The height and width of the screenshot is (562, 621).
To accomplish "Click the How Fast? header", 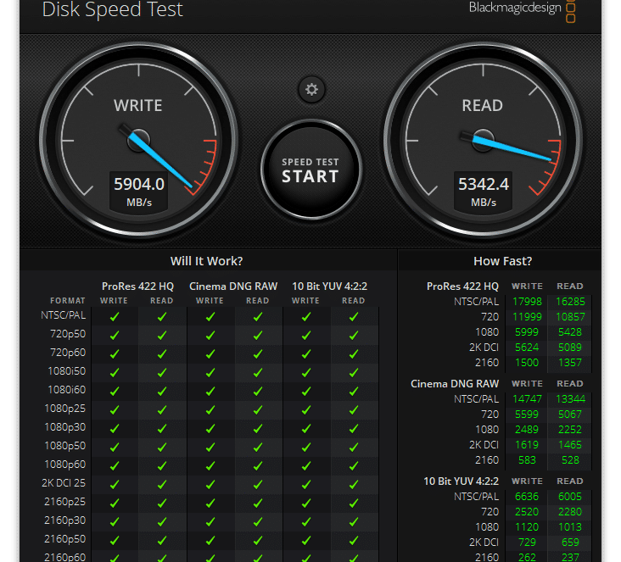I will [502, 261].
